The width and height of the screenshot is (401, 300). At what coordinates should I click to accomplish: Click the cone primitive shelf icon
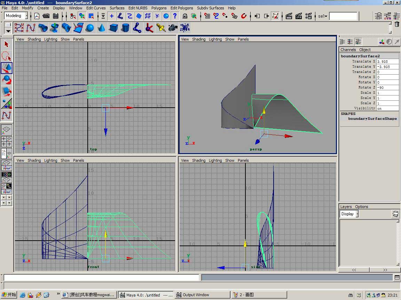[x=102, y=28]
